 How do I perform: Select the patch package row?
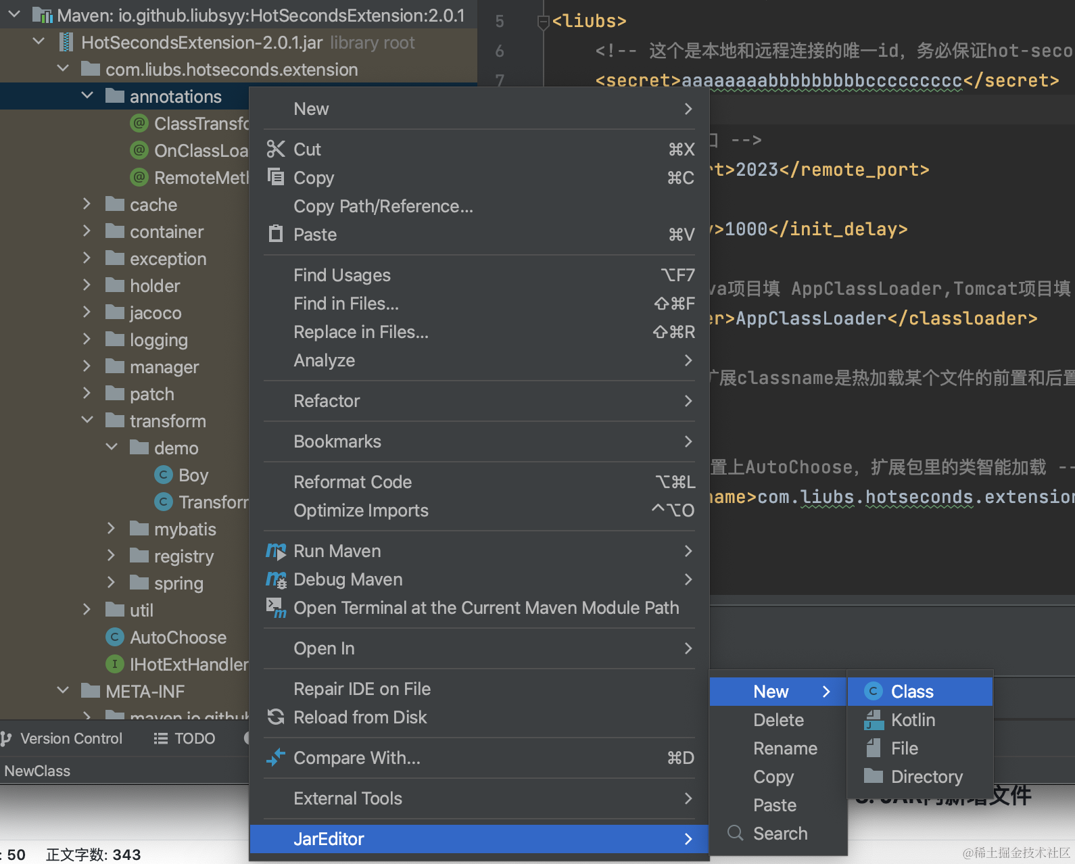(124, 394)
